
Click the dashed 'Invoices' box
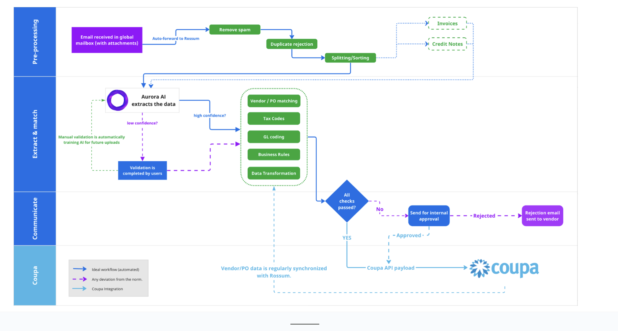tap(447, 23)
